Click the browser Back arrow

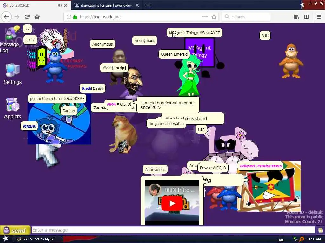coord(6,17)
